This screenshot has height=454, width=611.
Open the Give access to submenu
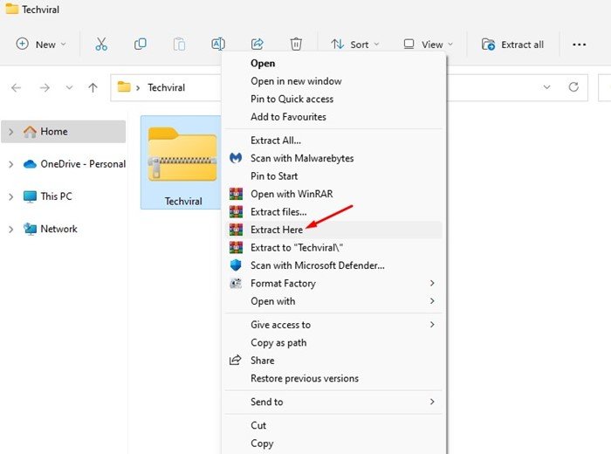tap(333, 325)
